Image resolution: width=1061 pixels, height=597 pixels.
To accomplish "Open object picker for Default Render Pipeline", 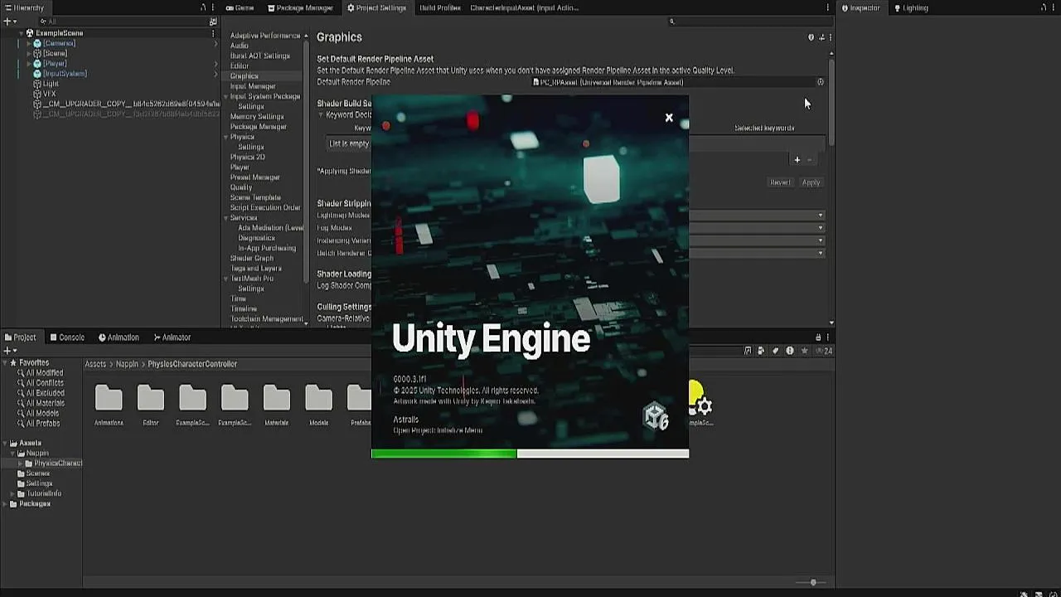I will pyautogui.click(x=821, y=82).
